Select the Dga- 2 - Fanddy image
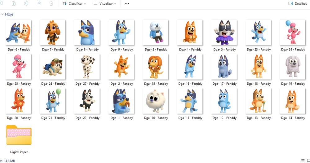310x163 pixels. [x=121, y=67]
